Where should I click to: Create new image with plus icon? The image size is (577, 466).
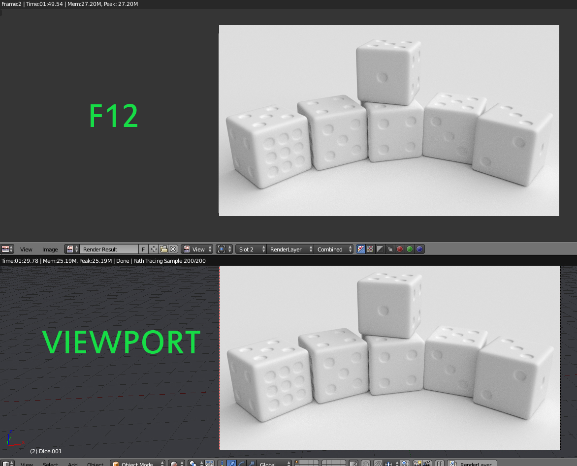tap(154, 249)
